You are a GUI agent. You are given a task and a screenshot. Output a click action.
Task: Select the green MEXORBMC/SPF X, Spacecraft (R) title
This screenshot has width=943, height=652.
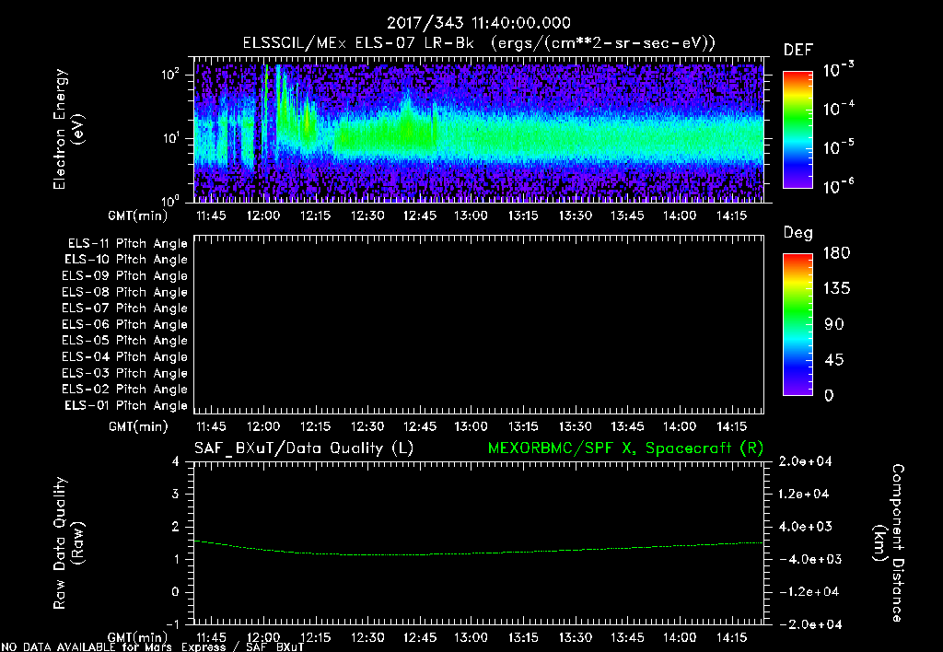tap(625, 448)
